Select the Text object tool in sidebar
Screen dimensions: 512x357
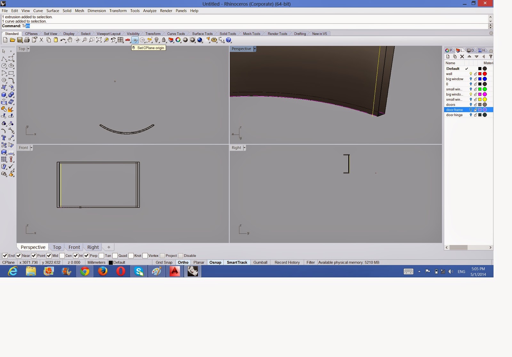pyautogui.click(x=4, y=138)
